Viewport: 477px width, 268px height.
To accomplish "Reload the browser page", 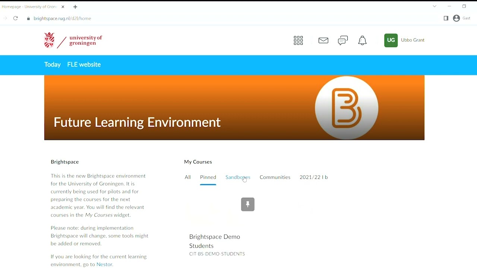I will point(16,19).
